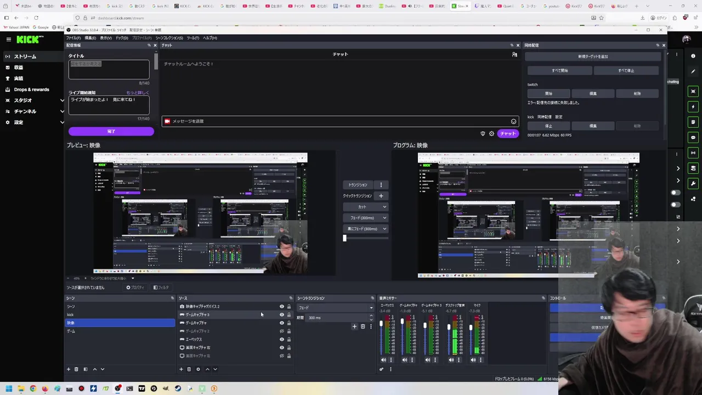Click 新規ターゲットを追加 button
Screen dimensions: 702x395
[x=593, y=57]
